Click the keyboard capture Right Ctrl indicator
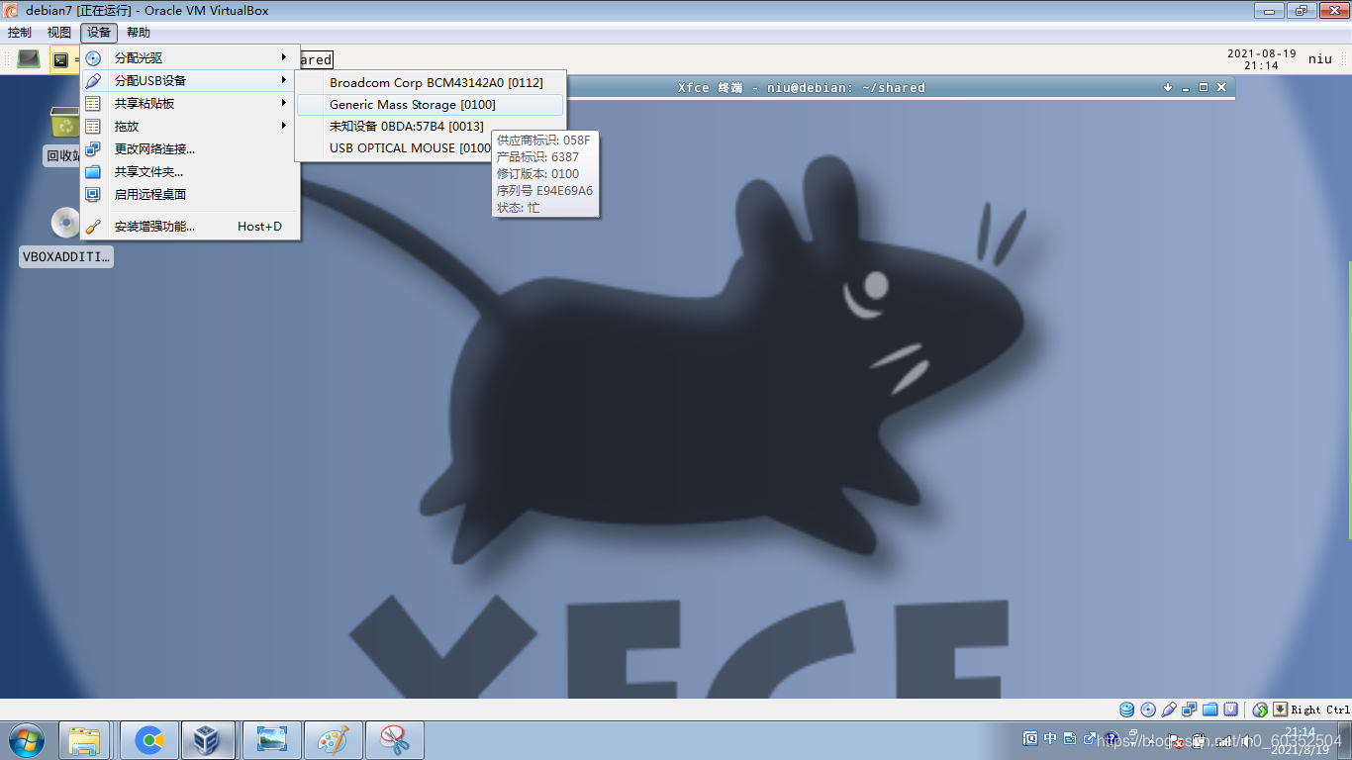Image resolution: width=1352 pixels, height=760 pixels. point(1312,710)
